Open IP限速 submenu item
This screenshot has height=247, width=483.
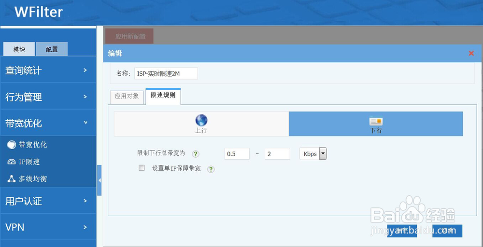(29, 162)
